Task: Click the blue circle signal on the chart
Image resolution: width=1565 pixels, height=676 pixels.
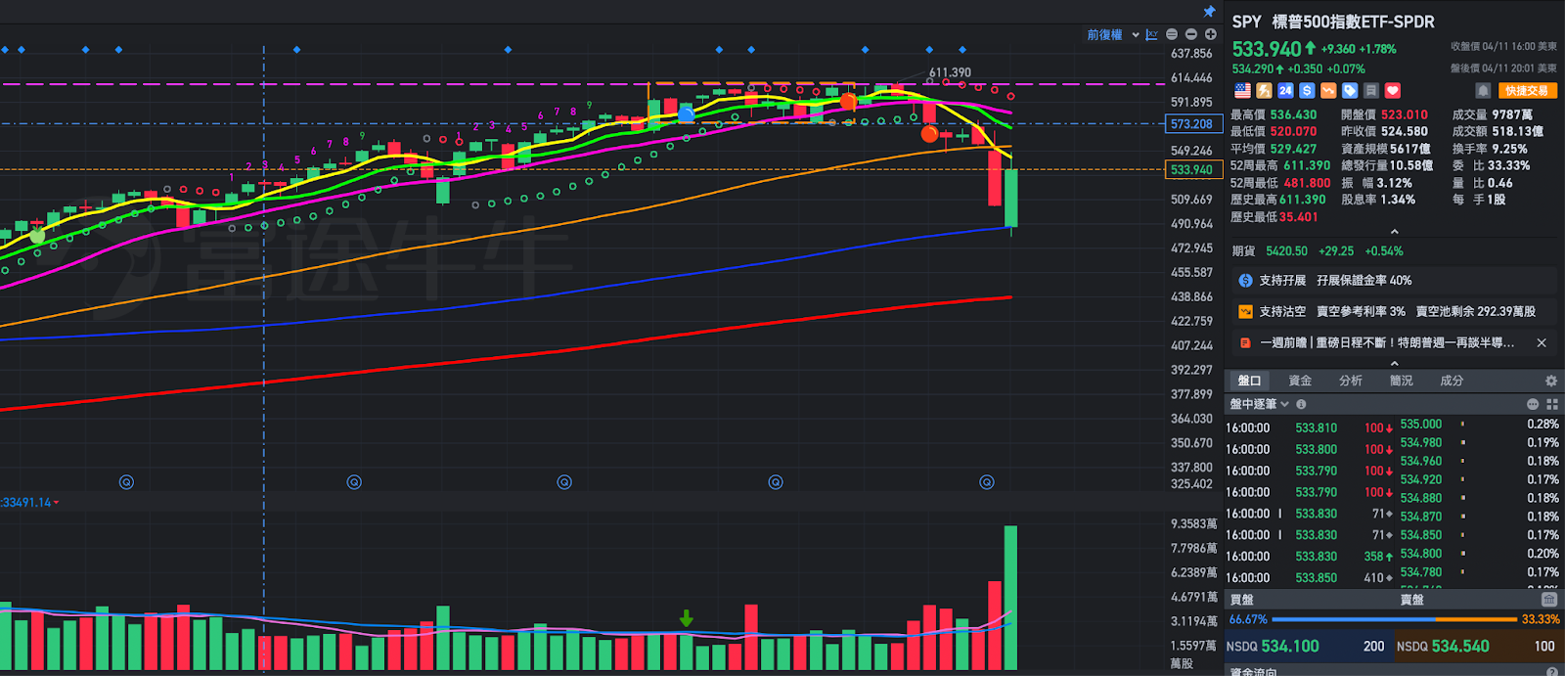Action: pos(687,114)
